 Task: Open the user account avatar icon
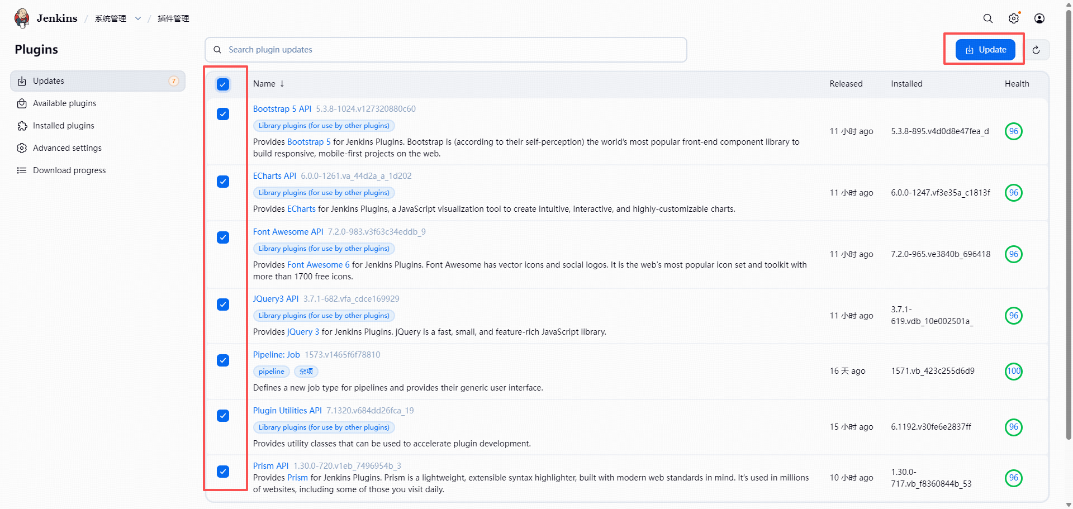point(1039,18)
